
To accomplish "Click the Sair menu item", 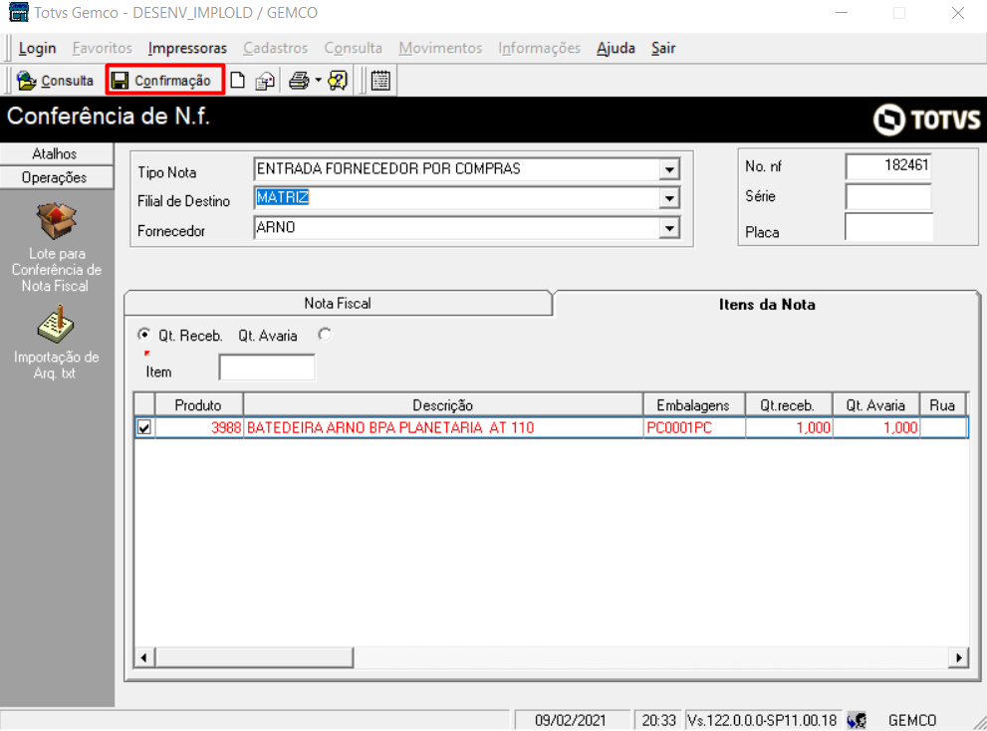I will 663,48.
